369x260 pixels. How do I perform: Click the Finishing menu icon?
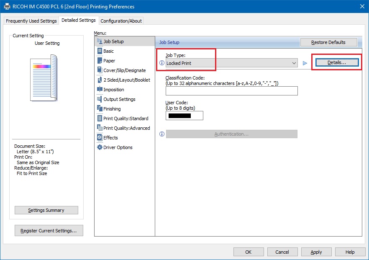pyautogui.click(x=100, y=108)
